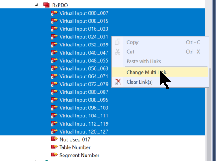222x161 pixels.
Task: Click the Virtual Input 000...007 variable icon
Action: [54, 13]
